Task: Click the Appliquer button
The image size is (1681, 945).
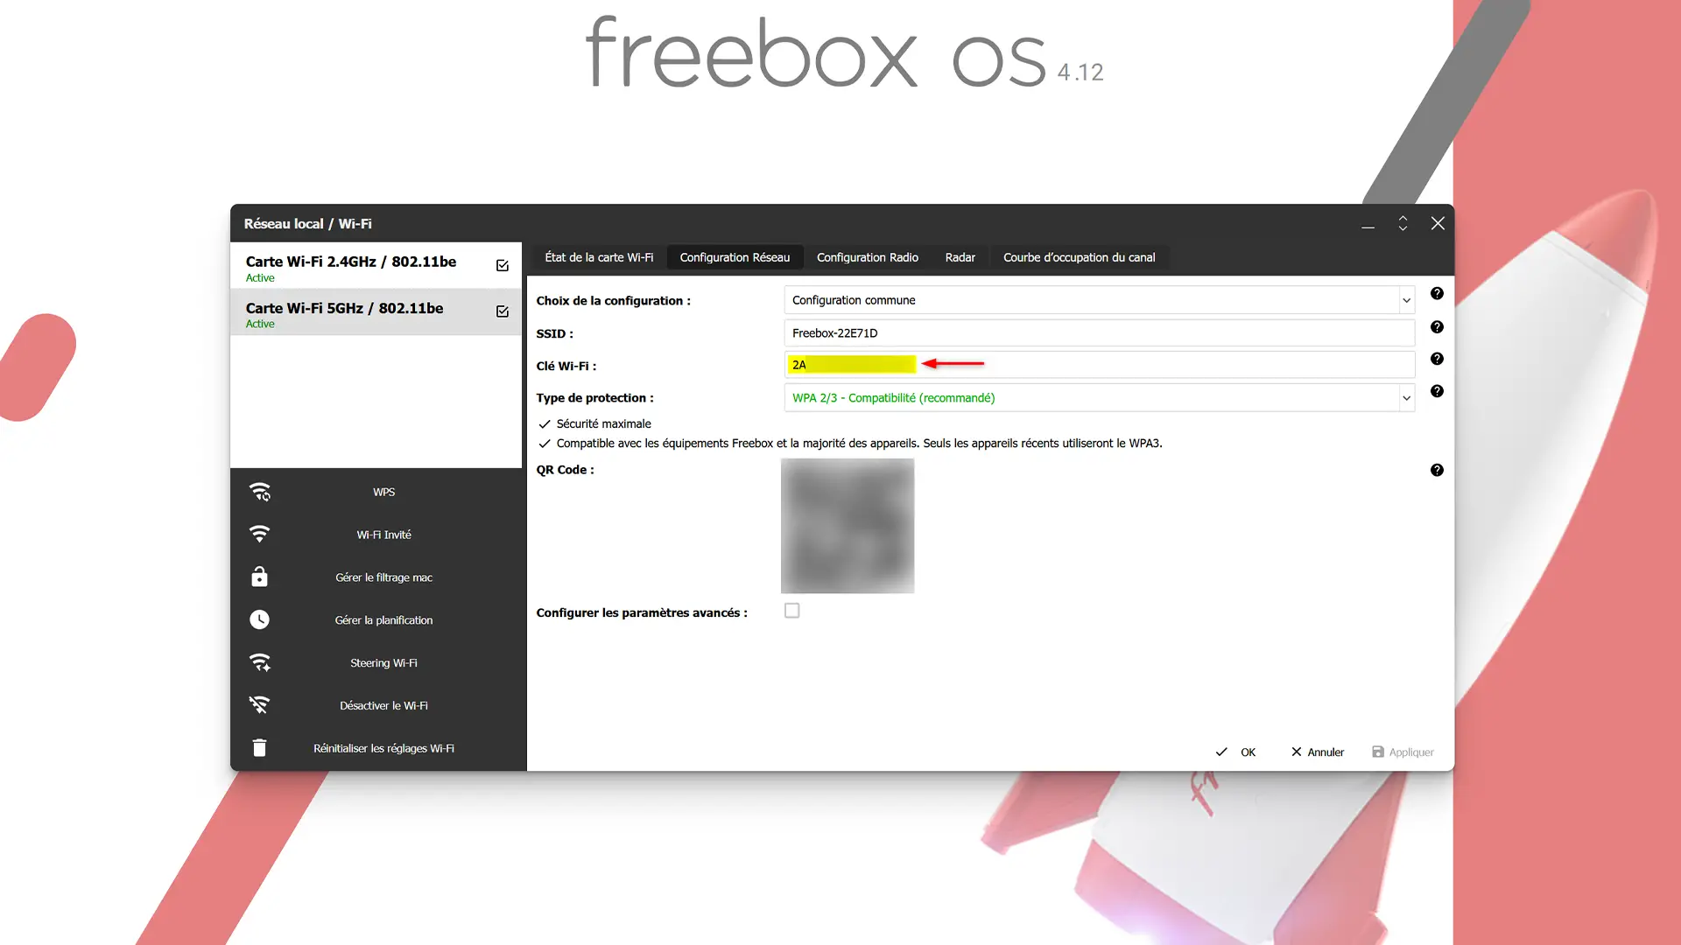Action: point(1403,752)
